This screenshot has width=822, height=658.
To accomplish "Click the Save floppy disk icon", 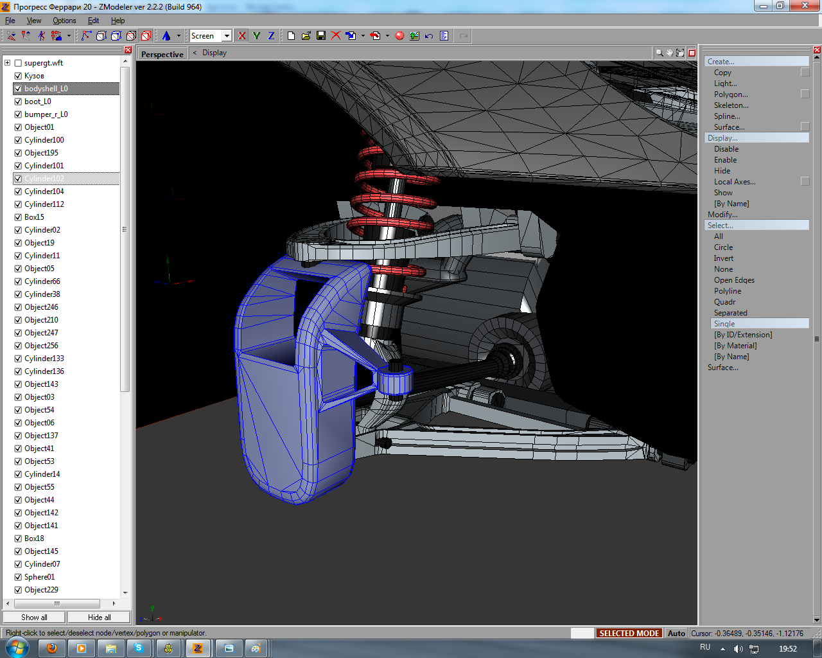I will click(x=321, y=36).
